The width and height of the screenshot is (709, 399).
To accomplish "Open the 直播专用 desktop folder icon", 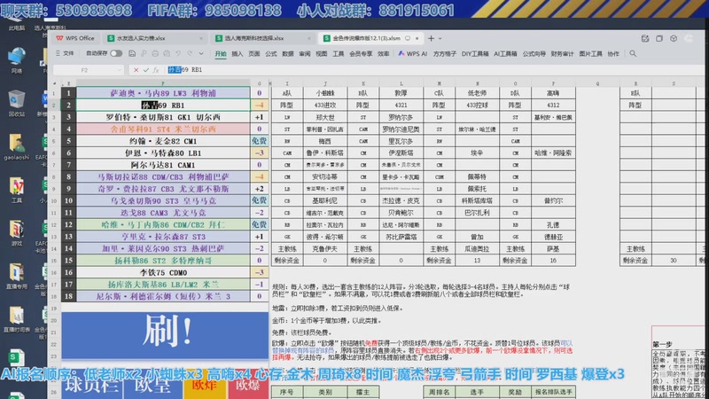I will pyautogui.click(x=17, y=277).
